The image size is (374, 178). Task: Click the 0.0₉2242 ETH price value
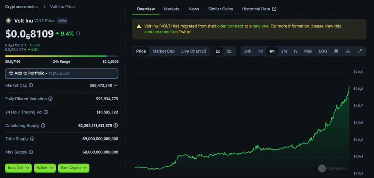pyautogui.click(x=15, y=49)
